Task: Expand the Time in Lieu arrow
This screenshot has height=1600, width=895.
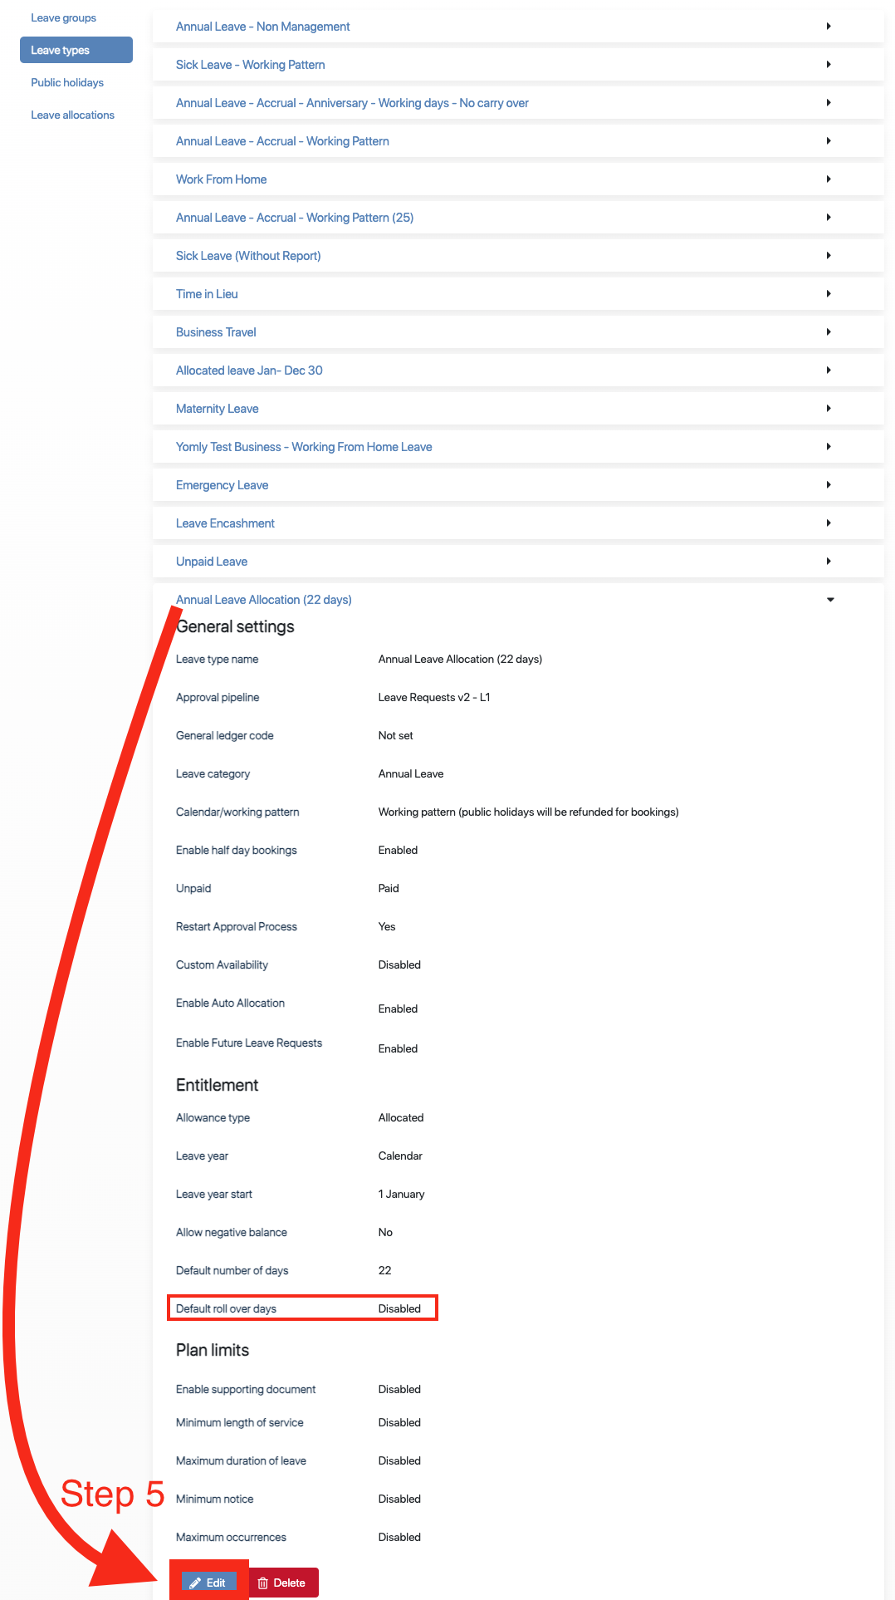Action: click(829, 294)
